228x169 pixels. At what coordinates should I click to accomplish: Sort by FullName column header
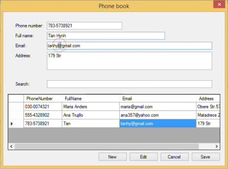tap(91, 99)
